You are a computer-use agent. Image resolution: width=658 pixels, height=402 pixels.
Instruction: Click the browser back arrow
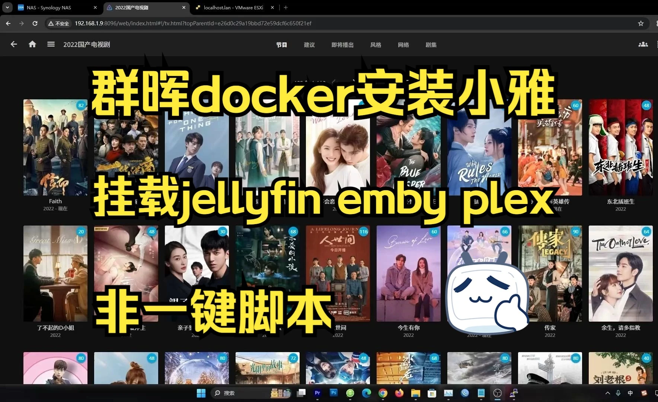(x=8, y=23)
